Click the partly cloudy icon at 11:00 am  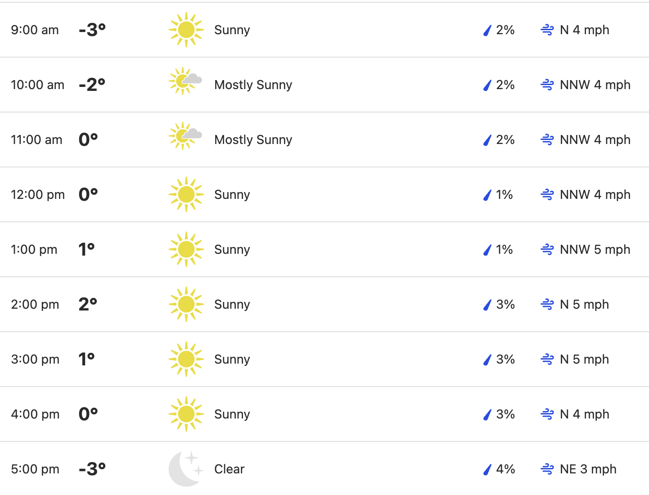185,136
